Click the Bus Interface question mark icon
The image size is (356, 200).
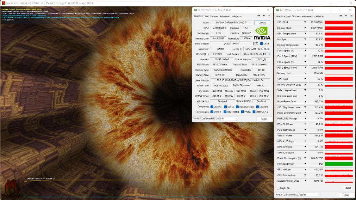click(x=269, y=54)
